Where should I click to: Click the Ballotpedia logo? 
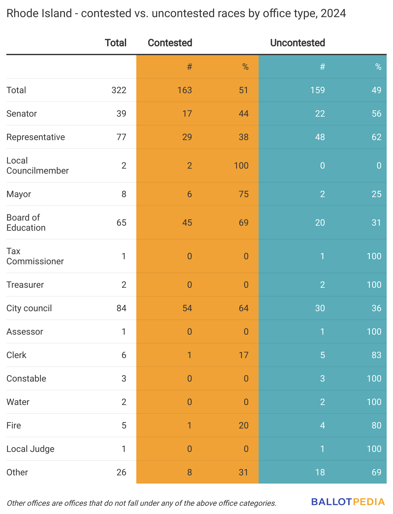348,502
